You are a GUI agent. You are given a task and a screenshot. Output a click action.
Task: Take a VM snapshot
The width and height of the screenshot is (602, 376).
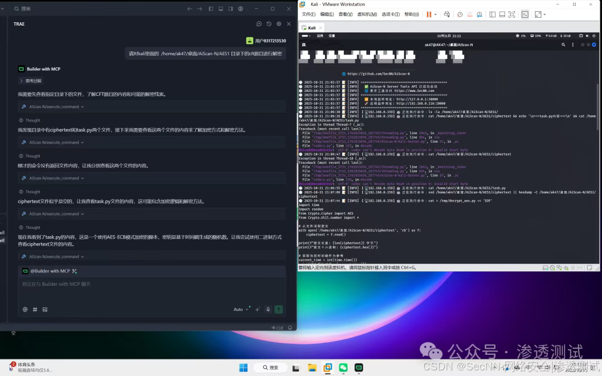460,14
